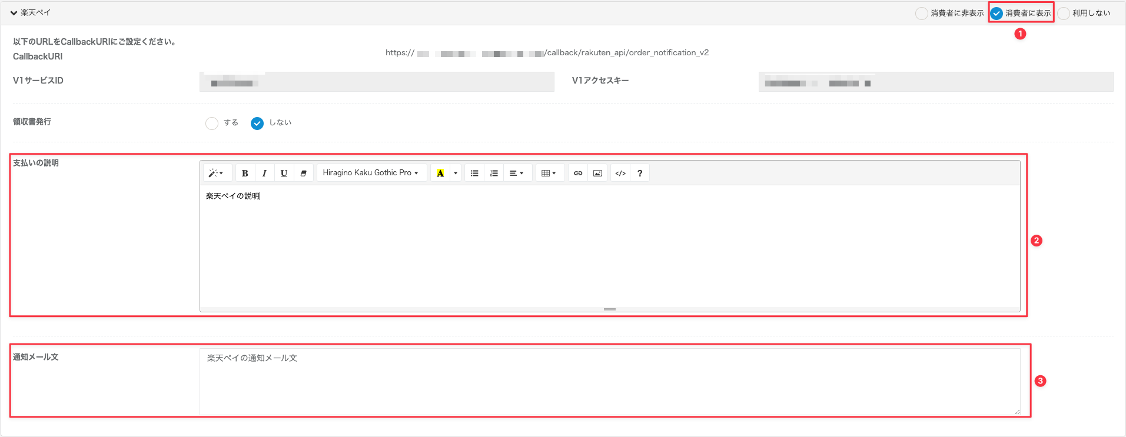The height and width of the screenshot is (437, 1126).
Task: Click the V1アクセスキー label
Action: 600,81
